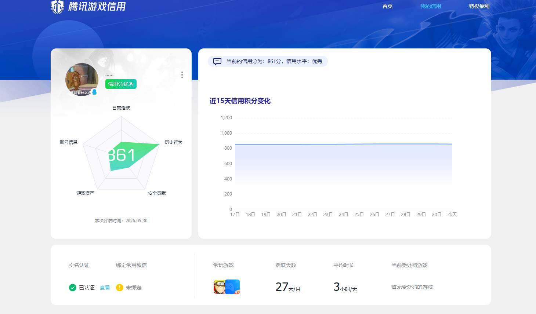Screen dimensions: 536x314
Task: Click the green verified checkmark icon
Action: click(73, 288)
